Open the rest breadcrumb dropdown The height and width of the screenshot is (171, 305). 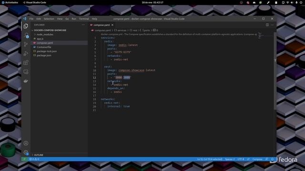tap(133, 30)
